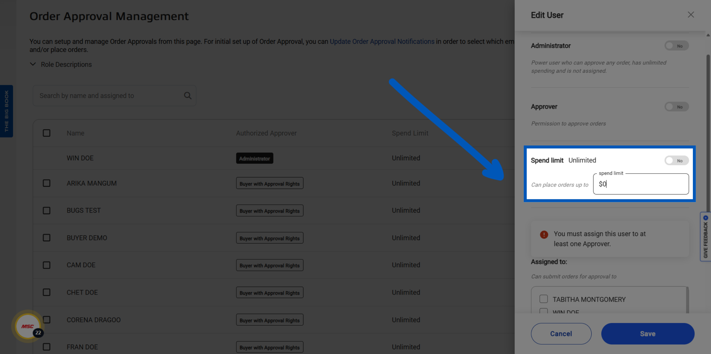Click the CAM DOE name cell
Screen dimensions: 711x354
pos(81,265)
